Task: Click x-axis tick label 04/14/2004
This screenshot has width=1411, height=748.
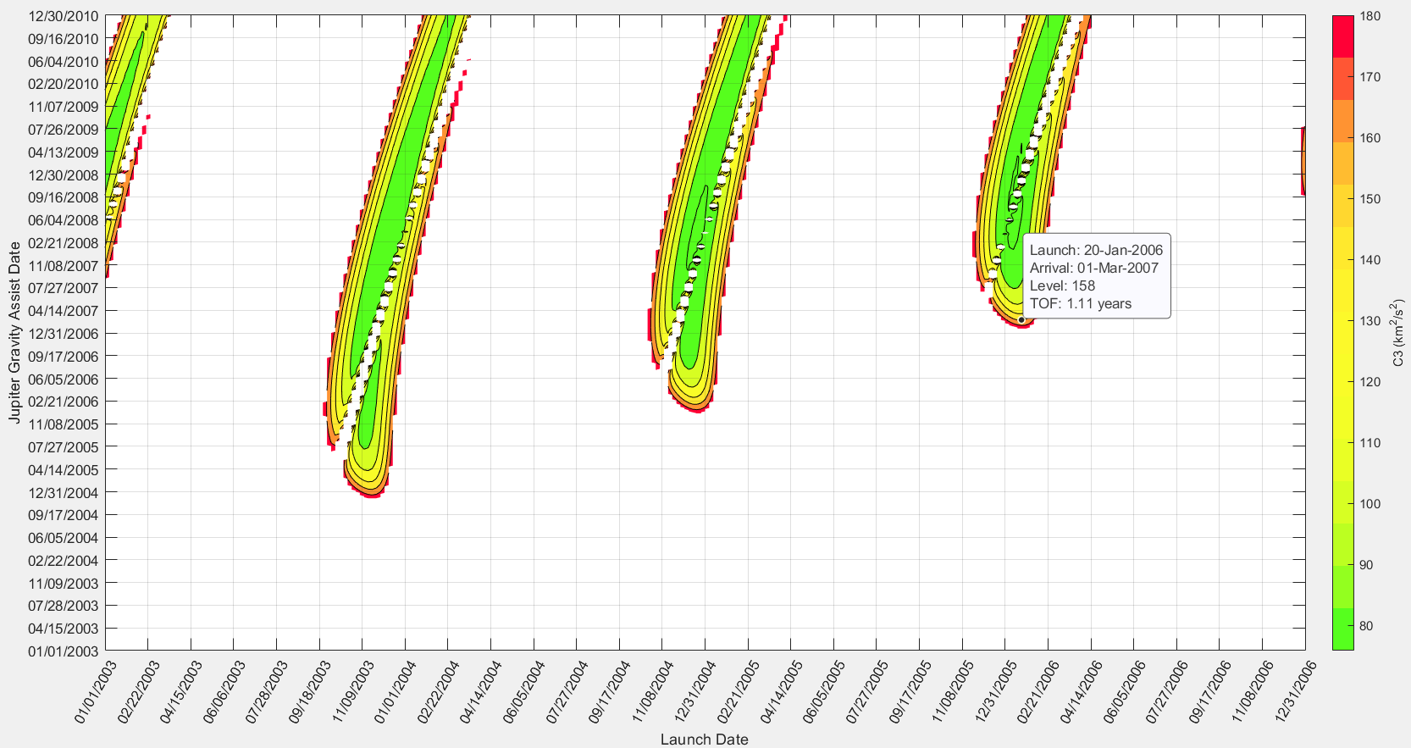Action: [x=480, y=691]
